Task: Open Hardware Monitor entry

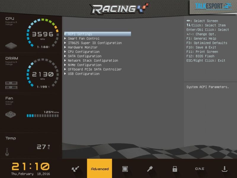Action: (83, 47)
